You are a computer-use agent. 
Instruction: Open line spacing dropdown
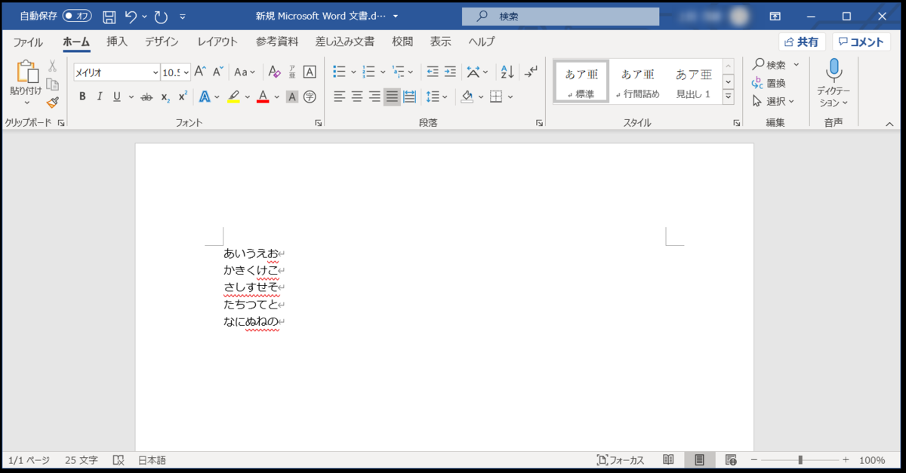coord(437,97)
